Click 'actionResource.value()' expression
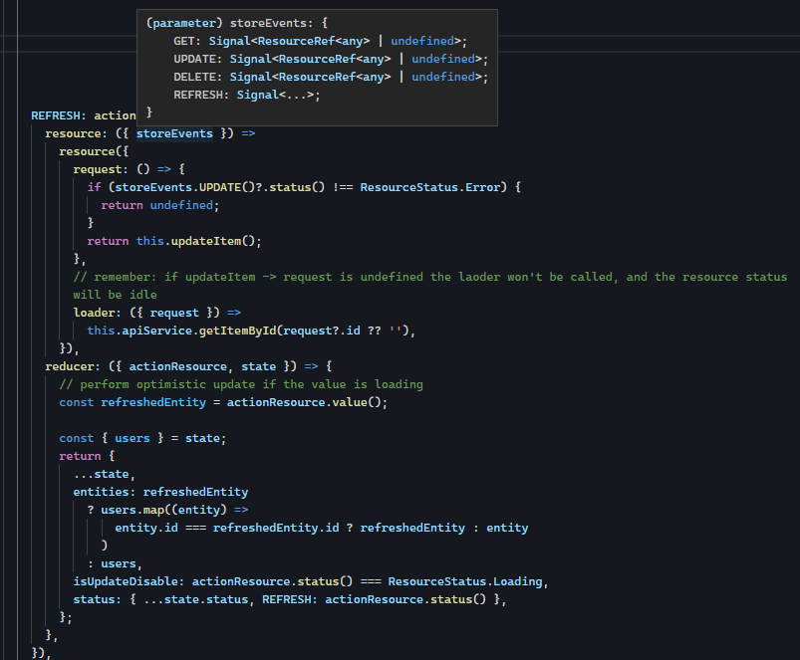Image resolution: width=800 pixels, height=660 pixels. tap(304, 402)
